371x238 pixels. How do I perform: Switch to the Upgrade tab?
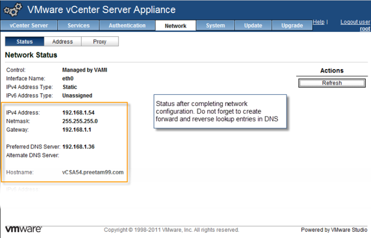[x=292, y=25]
